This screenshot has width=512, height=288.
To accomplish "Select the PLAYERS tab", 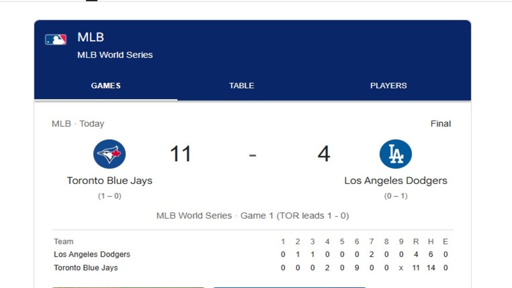I will tap(388, 86).
